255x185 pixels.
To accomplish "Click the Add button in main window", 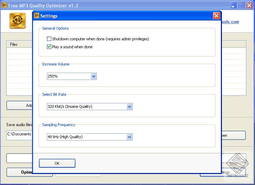I will [20, 105].
